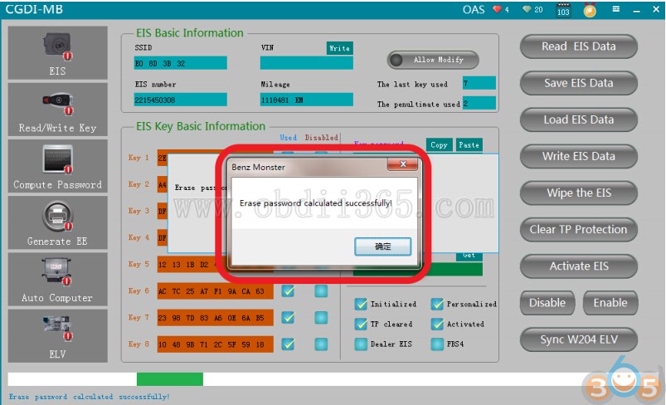This screenshot has width=666, height=405.
Task: Click the Key 1 label
Action: (139, 158)
